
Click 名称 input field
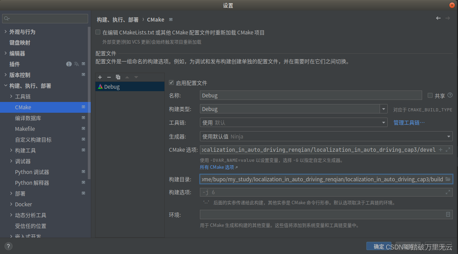point(311,95)
